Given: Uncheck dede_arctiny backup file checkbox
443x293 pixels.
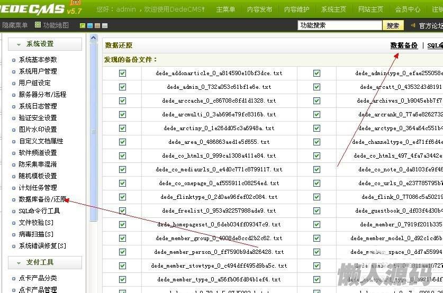Looking at the screenshot, I should [122, 128].
